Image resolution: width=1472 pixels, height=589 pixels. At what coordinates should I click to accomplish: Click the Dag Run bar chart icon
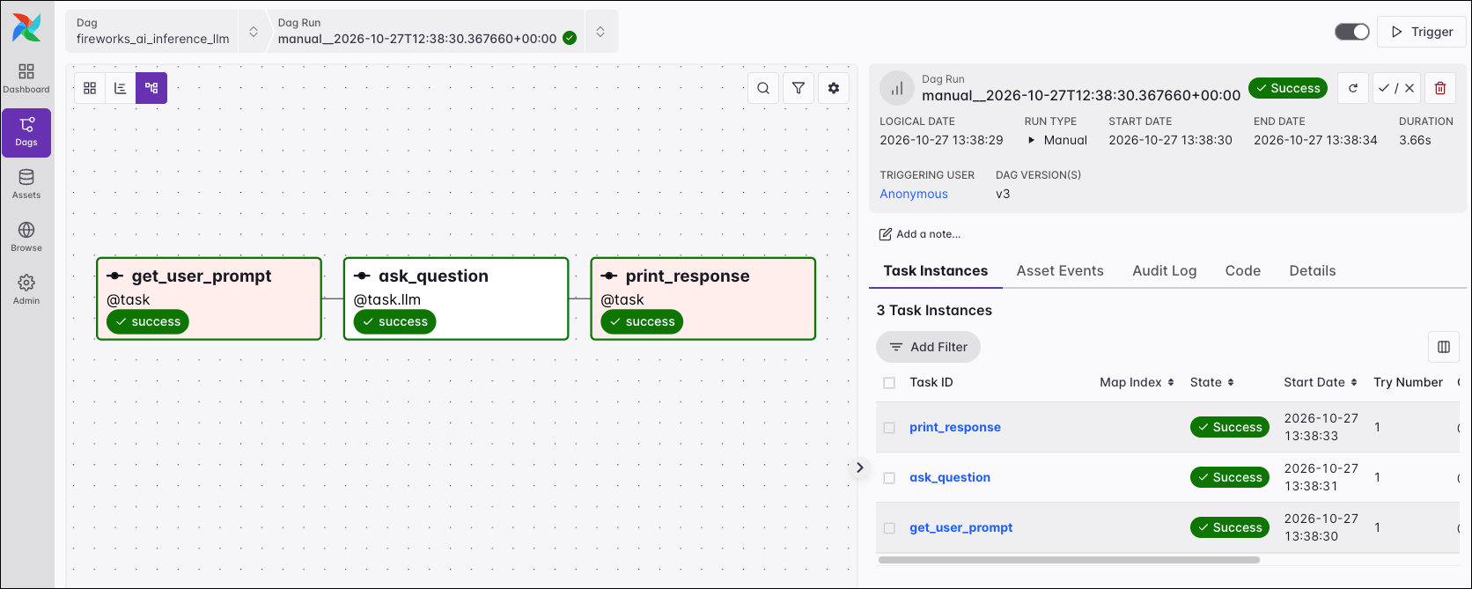tap(897, 88)
